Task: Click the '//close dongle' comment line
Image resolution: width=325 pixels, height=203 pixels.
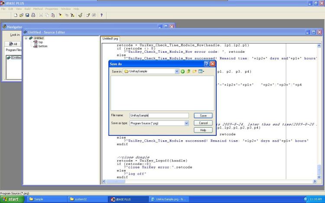Action: [133, 157]
